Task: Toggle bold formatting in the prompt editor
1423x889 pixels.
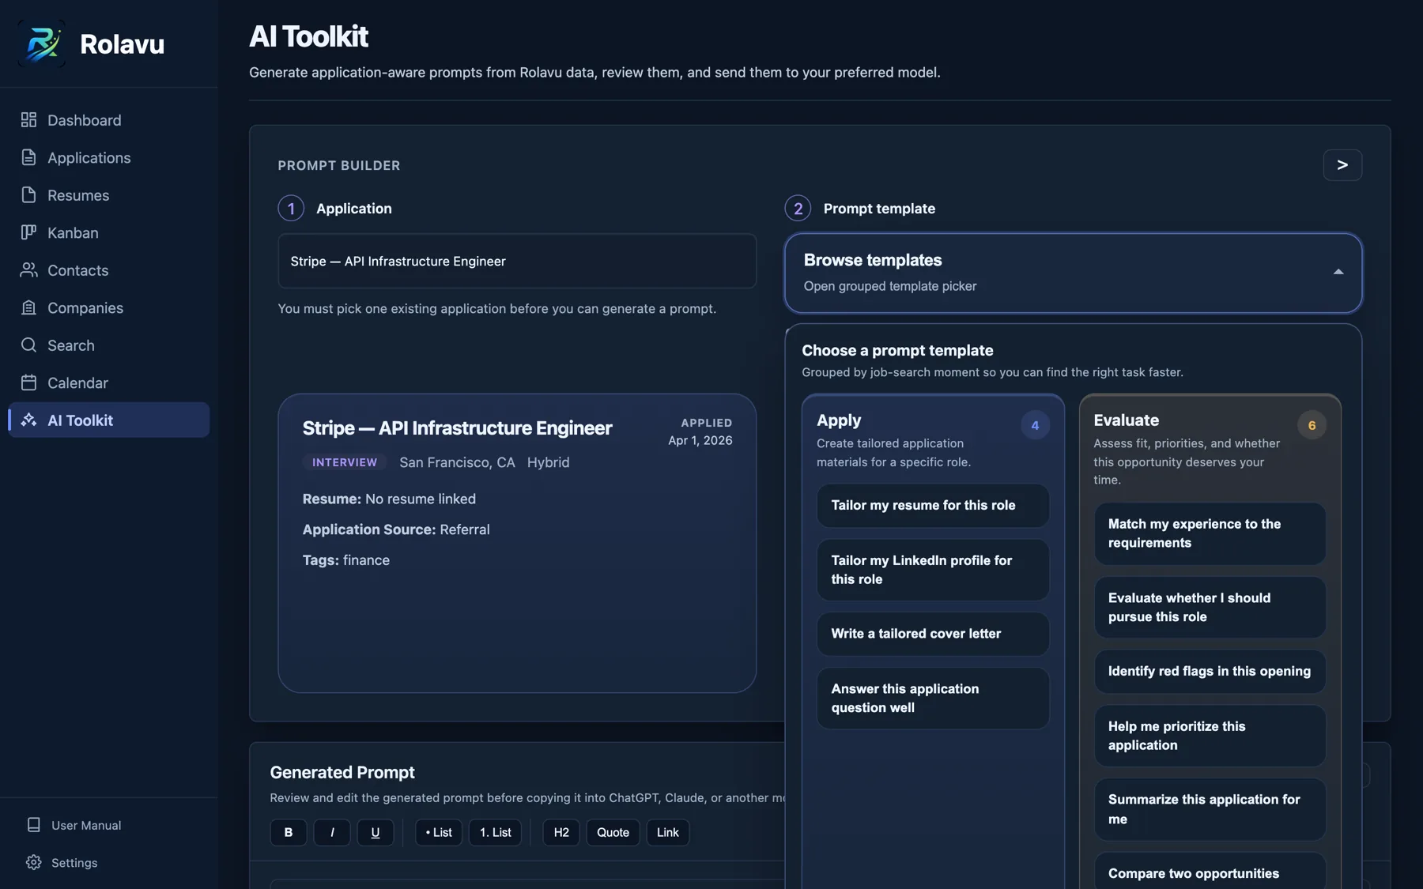Action: 288,832
